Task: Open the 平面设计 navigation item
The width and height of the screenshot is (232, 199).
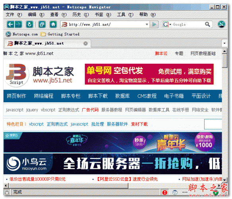Action: tap(201, 96)
